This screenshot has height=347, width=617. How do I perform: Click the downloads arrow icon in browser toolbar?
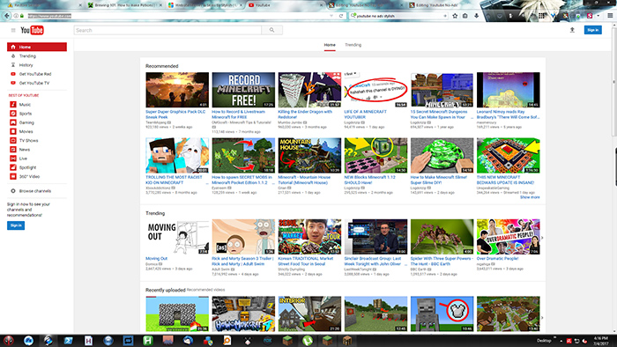point(476,16)
